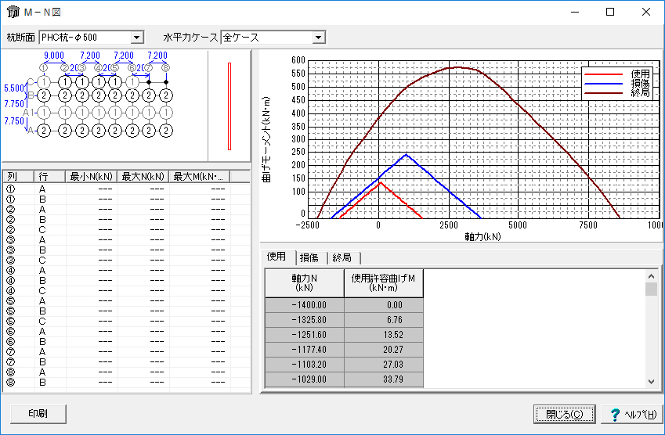665x435 pixels.
Task: Select the cell with value -1177.40
Action: pos(305,350)
